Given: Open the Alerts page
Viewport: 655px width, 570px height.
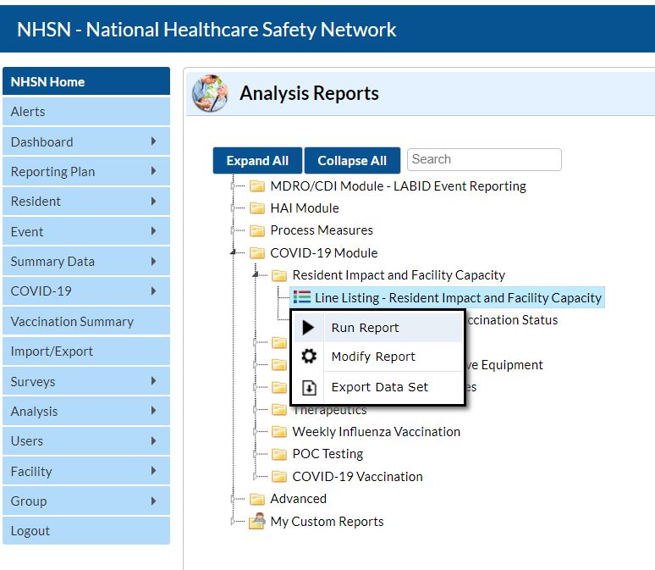Looking at the screenshot, I should pos(86,111).
